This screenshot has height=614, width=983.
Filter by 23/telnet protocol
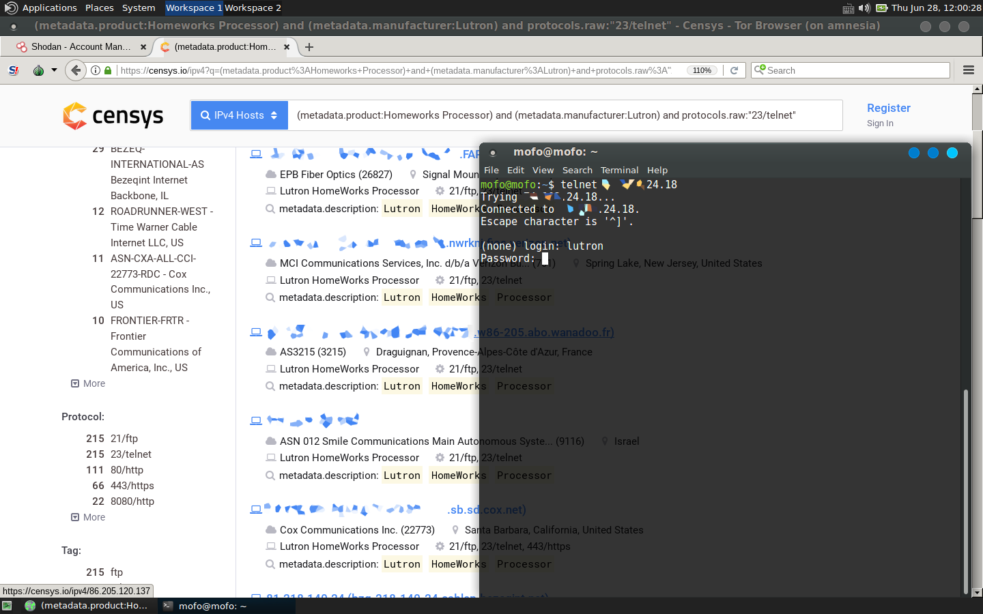pyautogui.click(x=131, y=454)
